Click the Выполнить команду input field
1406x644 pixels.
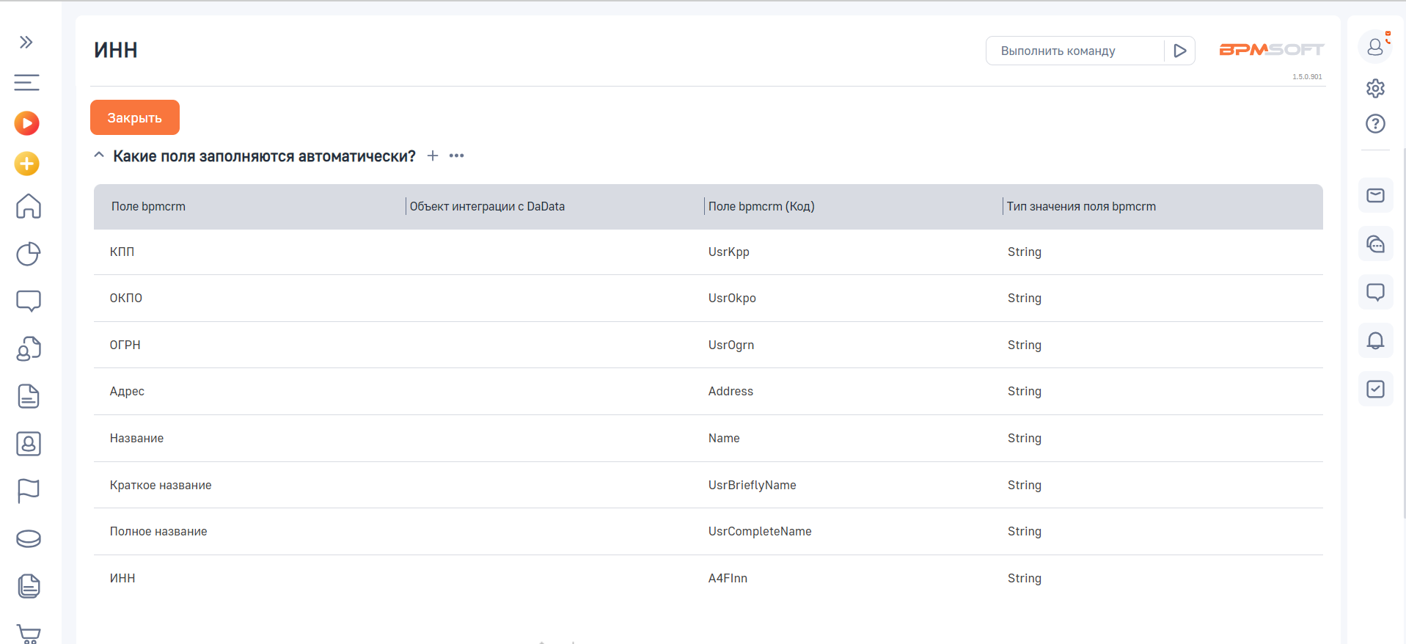1074,51
